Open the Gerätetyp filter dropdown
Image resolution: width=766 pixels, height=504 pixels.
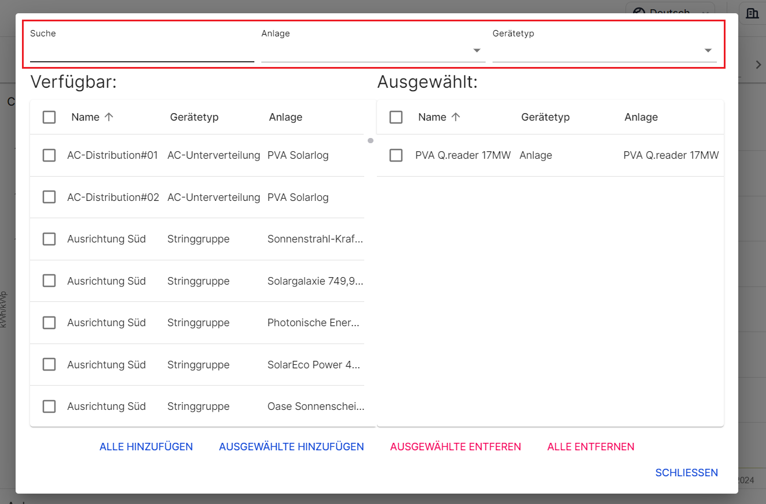(604, 51)
